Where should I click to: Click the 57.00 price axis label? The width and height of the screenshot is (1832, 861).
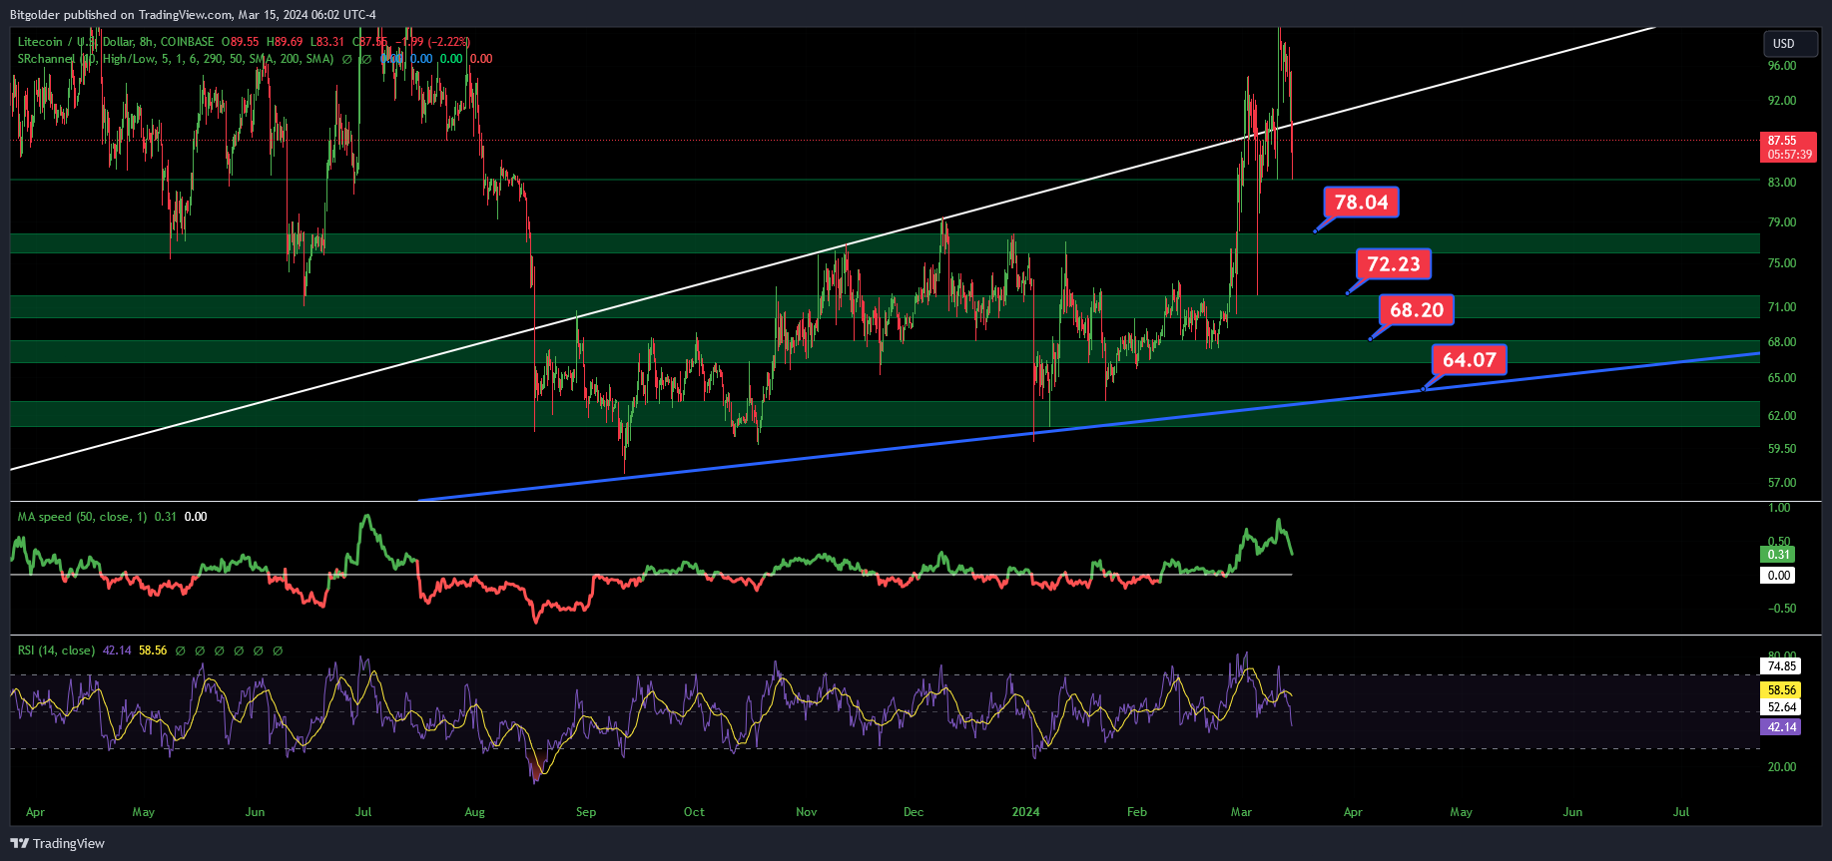(1782, 483)
